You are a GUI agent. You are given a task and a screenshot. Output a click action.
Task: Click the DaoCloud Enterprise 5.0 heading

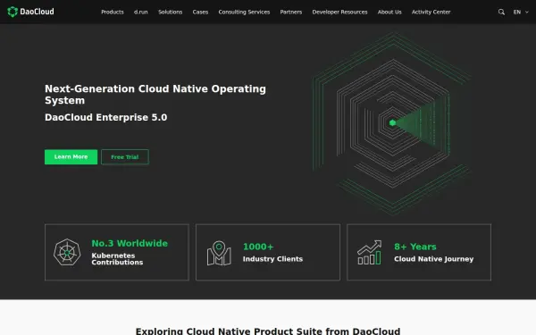[x=106, y=117]
